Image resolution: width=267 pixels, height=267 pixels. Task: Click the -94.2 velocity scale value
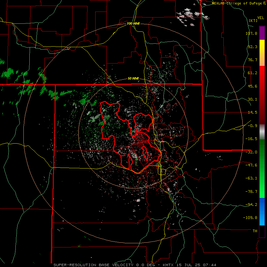click(x=251, y=204)
